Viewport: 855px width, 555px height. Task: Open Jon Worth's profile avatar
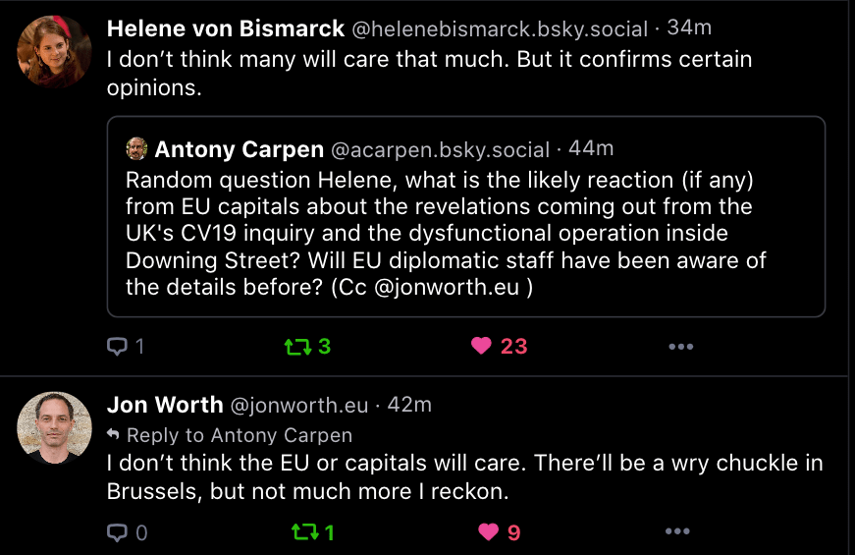(54, 428)
